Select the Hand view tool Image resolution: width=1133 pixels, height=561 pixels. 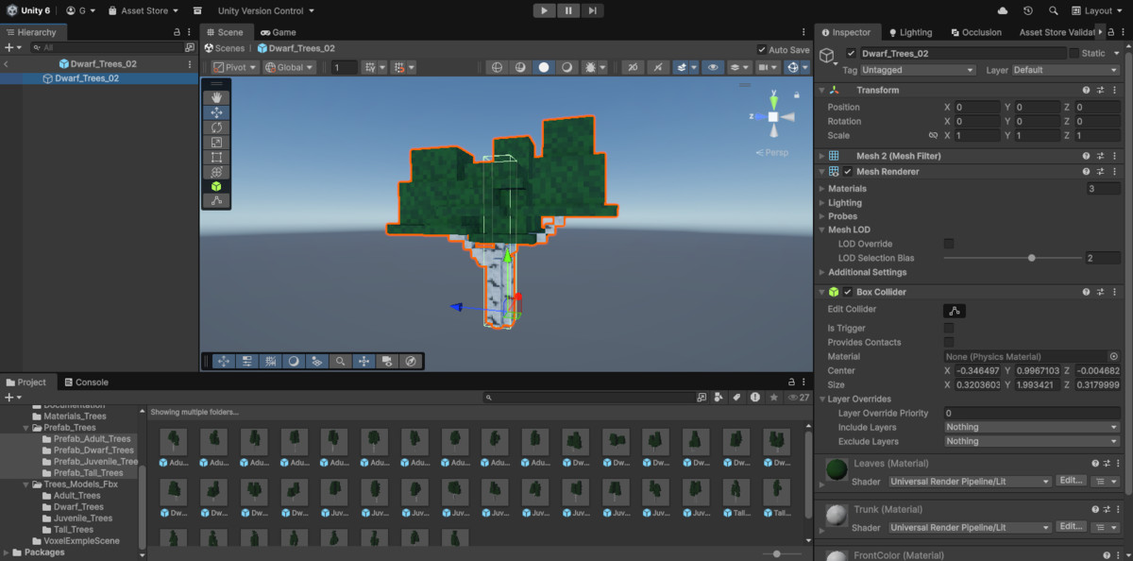(216, 96)
